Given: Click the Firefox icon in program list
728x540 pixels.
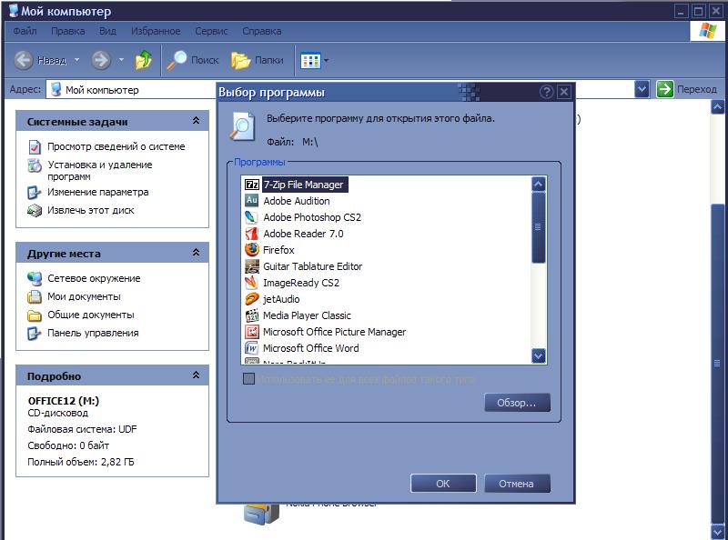Looking at the screenshot, I should pos(252,250).
